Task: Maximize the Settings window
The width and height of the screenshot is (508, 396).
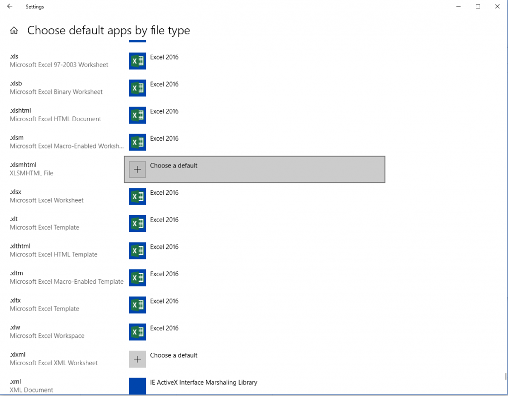Action: tap(478, 6)
